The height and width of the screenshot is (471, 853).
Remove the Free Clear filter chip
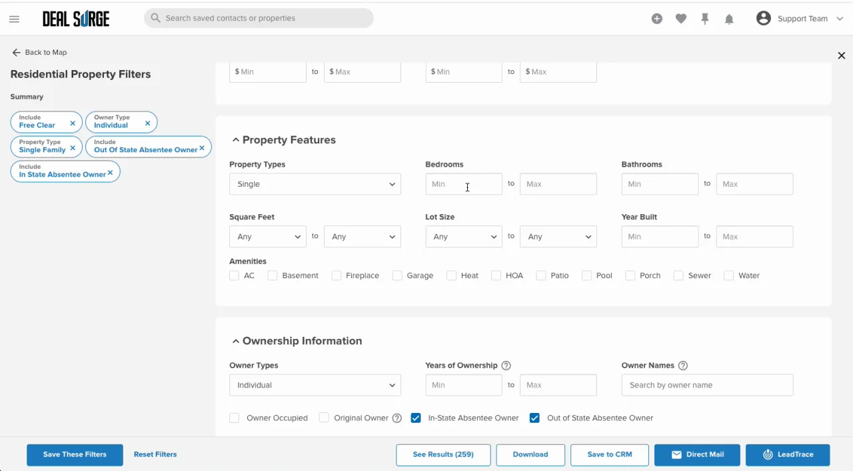coord(73,123)
